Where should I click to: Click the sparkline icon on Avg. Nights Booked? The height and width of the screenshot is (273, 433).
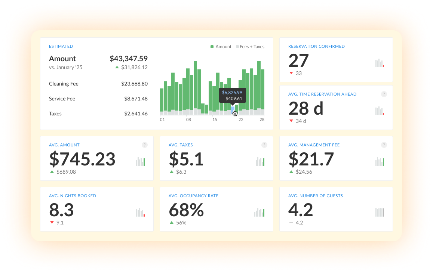(x=141, y=212)
